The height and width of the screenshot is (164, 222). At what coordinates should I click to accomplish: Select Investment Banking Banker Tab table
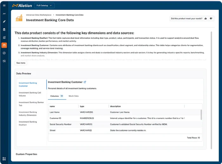31,104
